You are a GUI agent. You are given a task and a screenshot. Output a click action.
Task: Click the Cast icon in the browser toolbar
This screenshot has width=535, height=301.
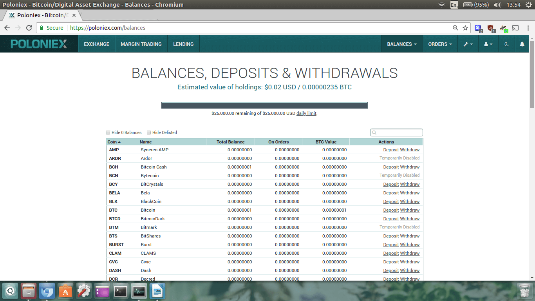pos(515,28)
